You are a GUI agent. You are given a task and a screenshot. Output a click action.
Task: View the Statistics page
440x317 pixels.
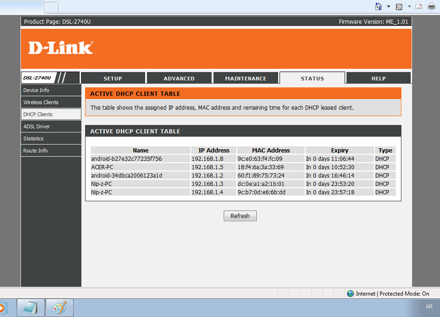51,139
